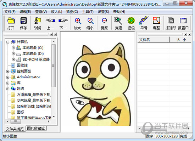Select Administrator folder in tree
Viewport: 195px width, 141px height.
coord(28,77)
